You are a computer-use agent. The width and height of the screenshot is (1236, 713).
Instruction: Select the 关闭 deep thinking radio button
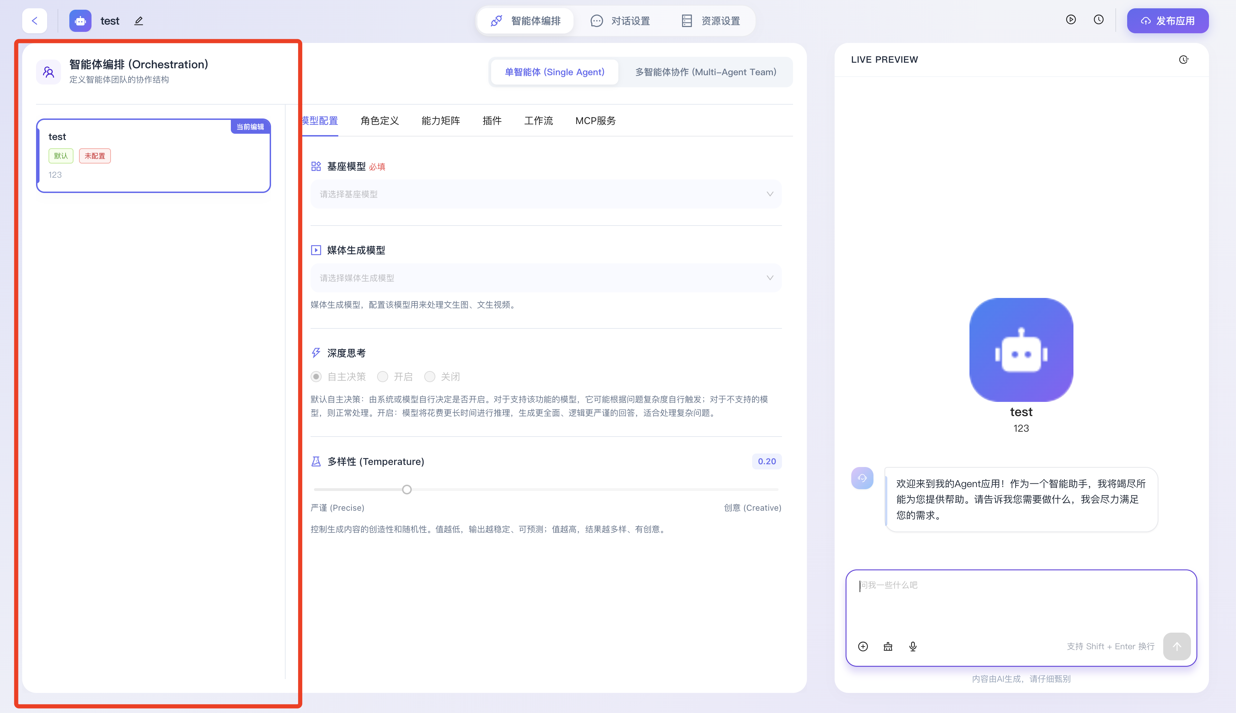(x=430, y=377)
